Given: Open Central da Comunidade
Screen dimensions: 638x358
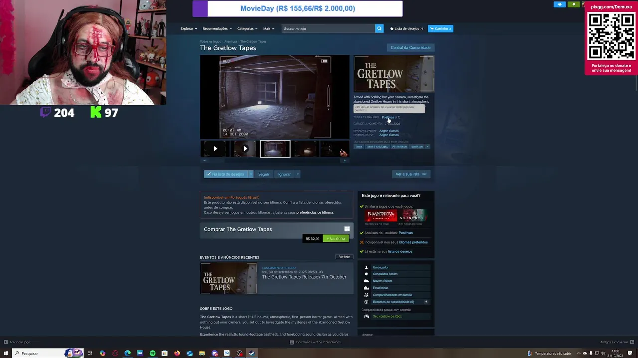Looking at the screenshot, I should tap(410, 48).
